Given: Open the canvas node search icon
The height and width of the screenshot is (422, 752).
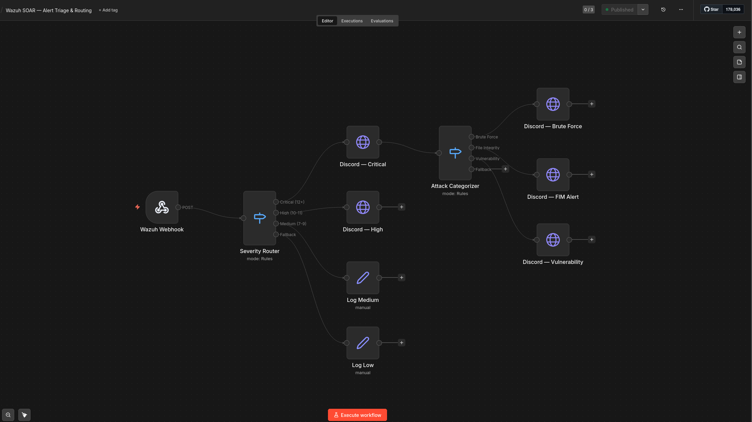Looking at the screenshot, I should point(739,47).
